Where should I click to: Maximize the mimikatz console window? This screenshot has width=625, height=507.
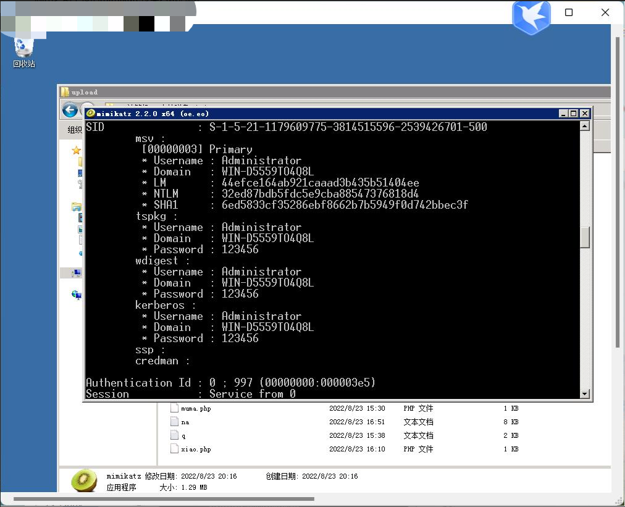click(574, 113)
